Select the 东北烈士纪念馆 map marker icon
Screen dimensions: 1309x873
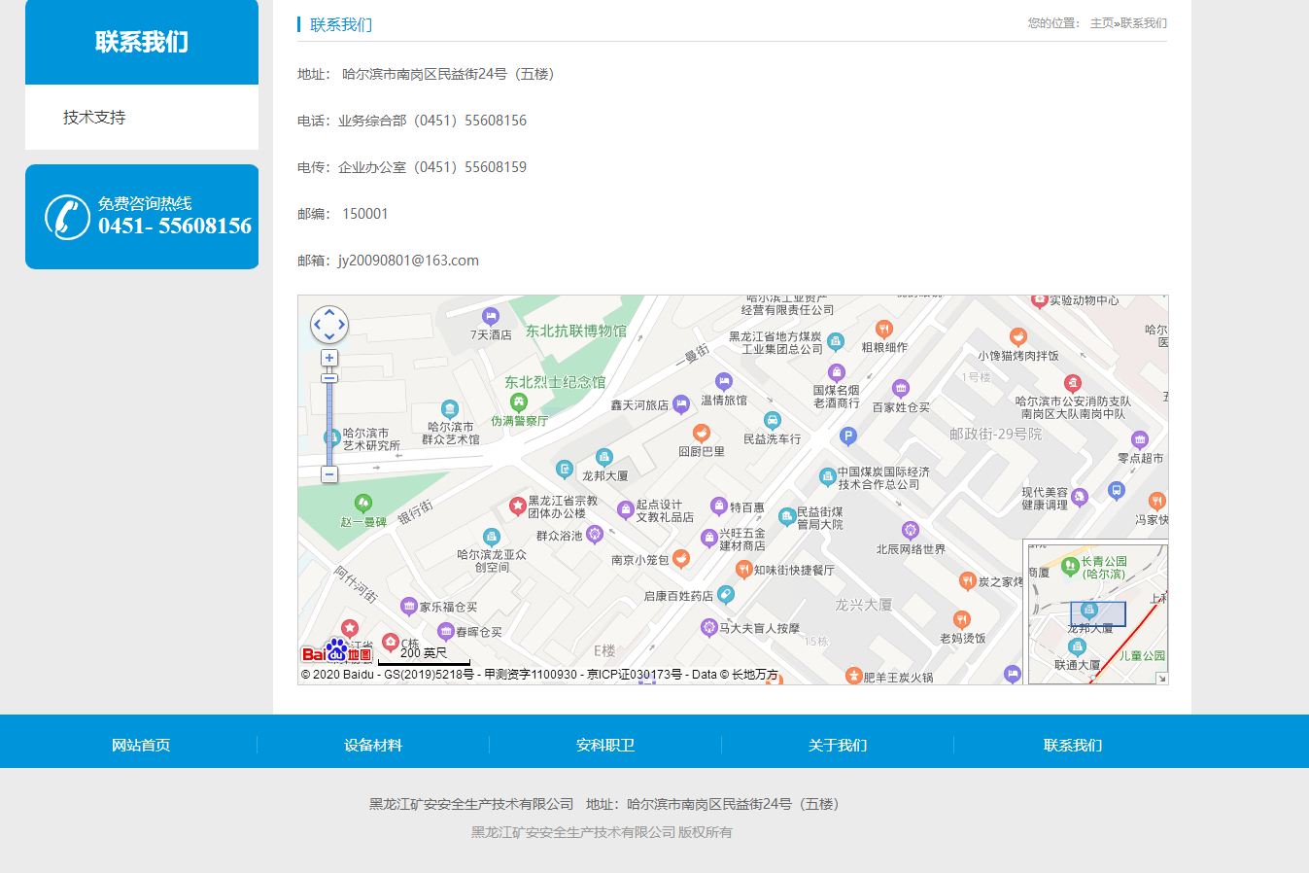coord(518,402)
